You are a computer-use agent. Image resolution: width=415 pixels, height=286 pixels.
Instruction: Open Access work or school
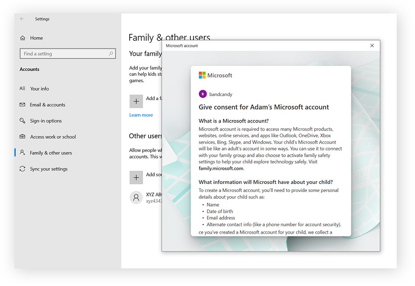(x=53, y=137)
